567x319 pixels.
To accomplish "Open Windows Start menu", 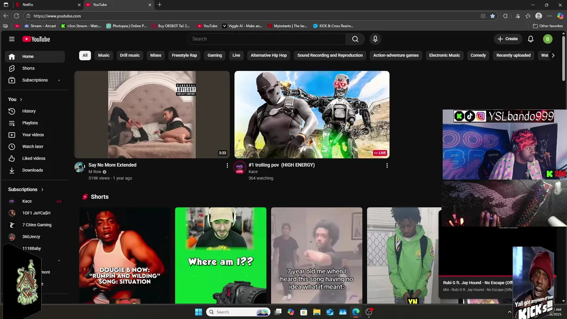I will point(198,312).
